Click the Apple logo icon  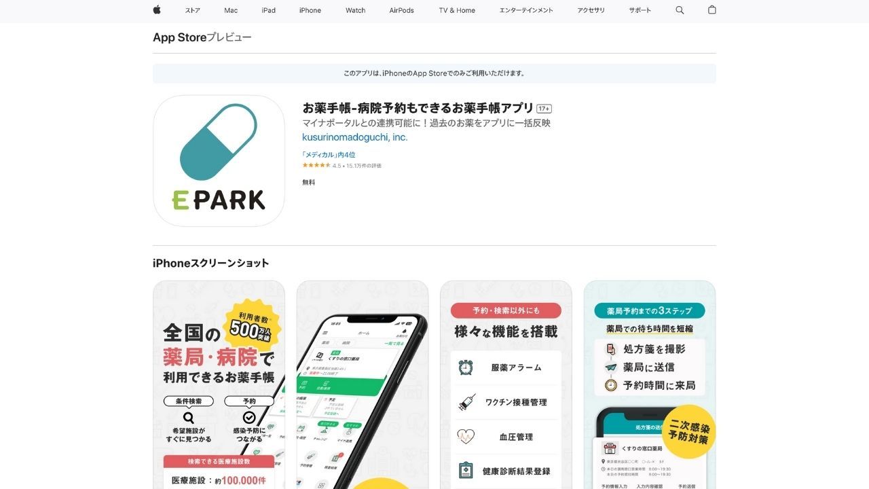click(157, 10)
